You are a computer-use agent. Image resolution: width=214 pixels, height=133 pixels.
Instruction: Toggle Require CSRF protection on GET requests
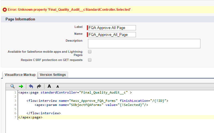[x=90, y=60]
